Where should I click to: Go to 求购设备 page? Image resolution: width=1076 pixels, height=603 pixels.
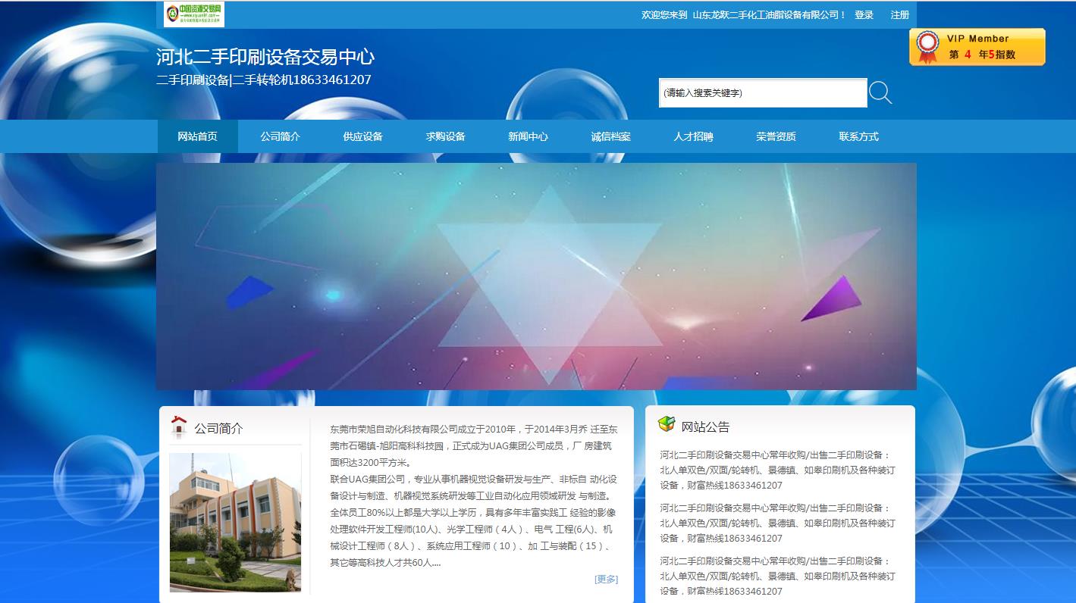point(446,136)
